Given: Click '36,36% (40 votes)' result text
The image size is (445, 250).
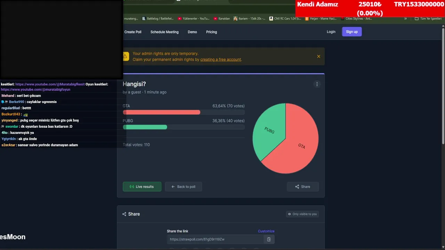Looking at the screenshot, I should [x=228, y=121].
